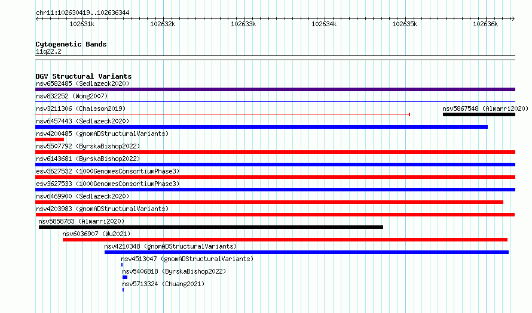The width and height of the screenshot is (532, 313).
Task: Open the nsv5406818 (ByrskaBishop2022) label
Action: (174, 271)
